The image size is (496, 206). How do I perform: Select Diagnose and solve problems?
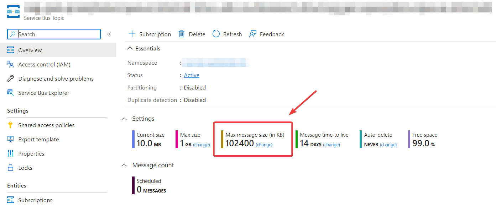coord(56,78)
